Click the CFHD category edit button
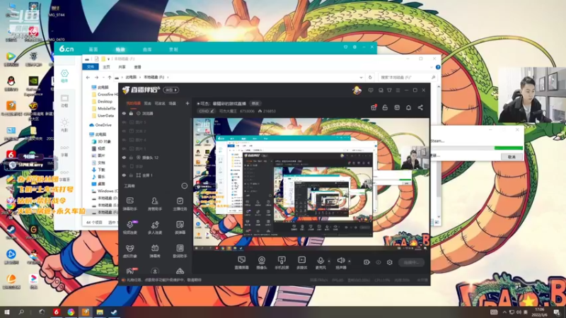The width and height of the screenshot is (566, 318). coord(207,111)
